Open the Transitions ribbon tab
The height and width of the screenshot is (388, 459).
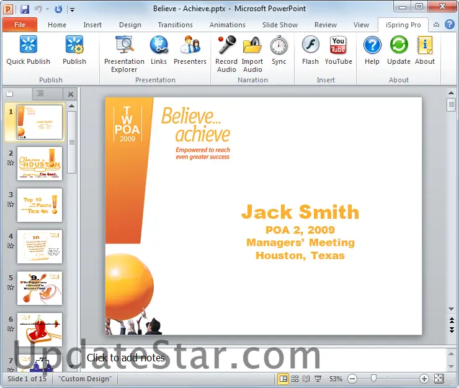175,25
